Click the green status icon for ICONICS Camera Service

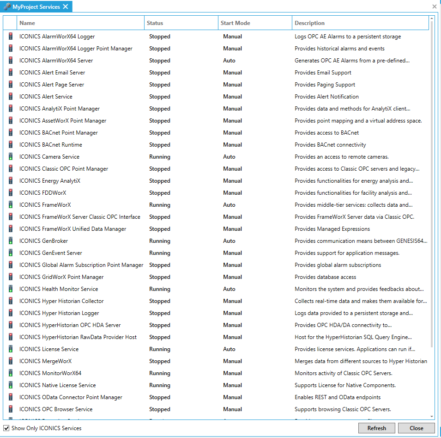click(x=11, y=157)
